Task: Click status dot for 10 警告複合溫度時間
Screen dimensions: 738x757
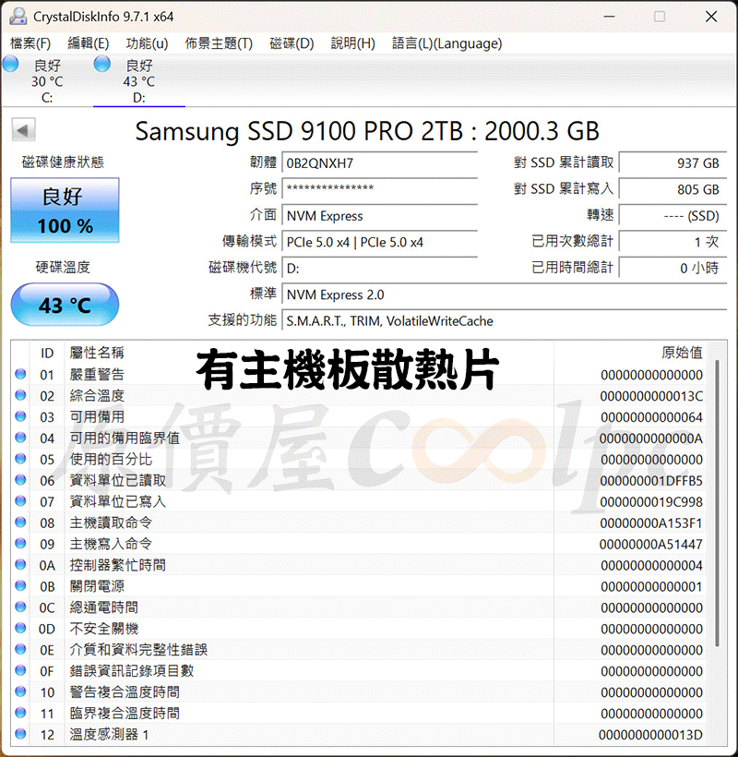Action: [x=20, y=691]
